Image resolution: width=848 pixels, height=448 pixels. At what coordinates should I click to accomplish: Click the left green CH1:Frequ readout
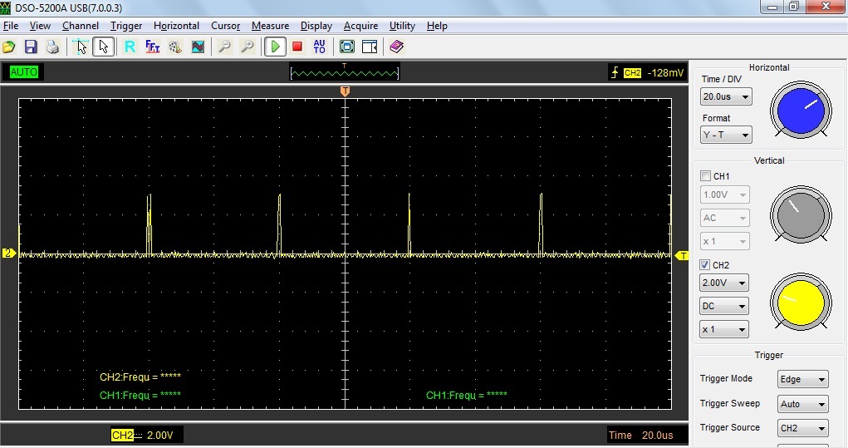click(x=140, y=395)
